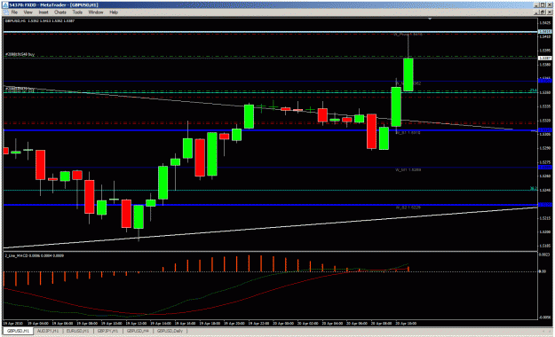Click the W_S2 support level label

pos(408,208)
